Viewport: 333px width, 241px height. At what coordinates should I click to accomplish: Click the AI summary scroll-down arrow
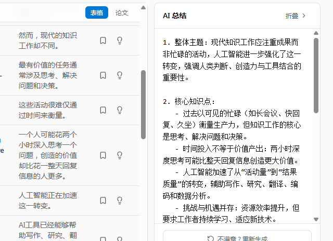coord(316,219)
